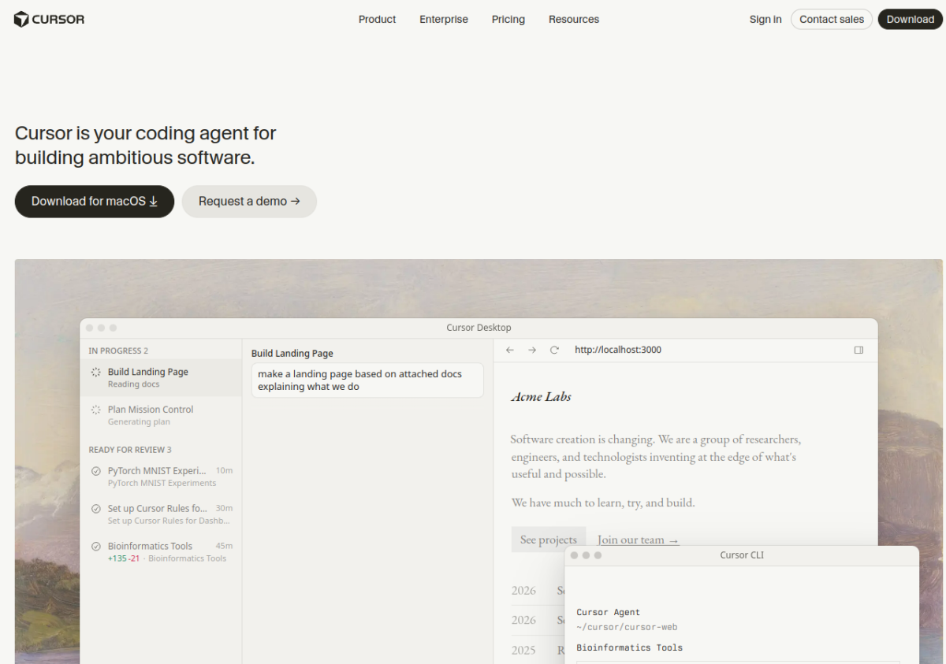The height and width of the screenshot is (664, 946).
Task: Open the Bioinformatics Tools review item
Action: click(x=161, y=552)
